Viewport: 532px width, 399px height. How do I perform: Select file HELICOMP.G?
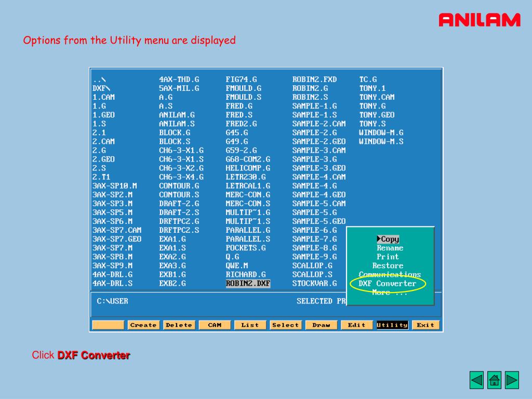point(248,168)
